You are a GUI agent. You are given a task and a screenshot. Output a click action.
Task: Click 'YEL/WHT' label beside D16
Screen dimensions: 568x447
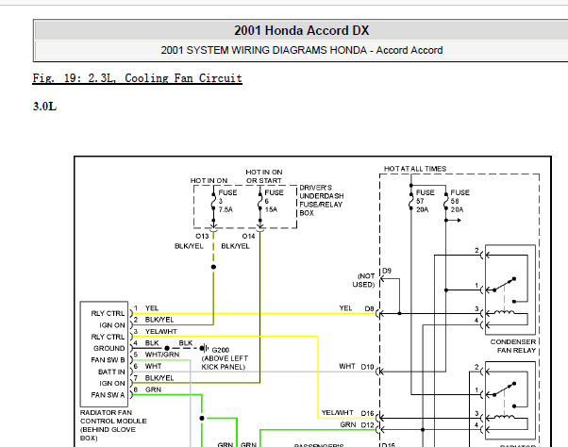click(x=337, y=413)
